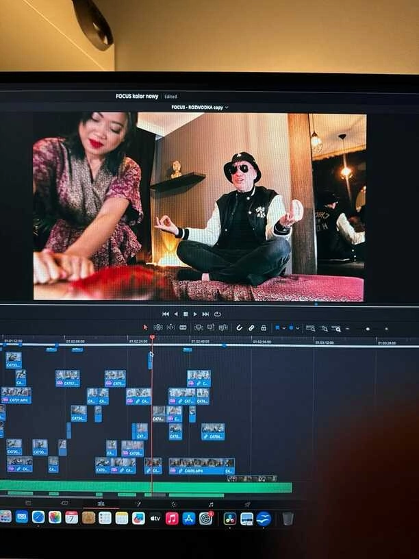Open Photos app from the Dock
This screenshot has height=559, width=419.
tap(55, 517)
